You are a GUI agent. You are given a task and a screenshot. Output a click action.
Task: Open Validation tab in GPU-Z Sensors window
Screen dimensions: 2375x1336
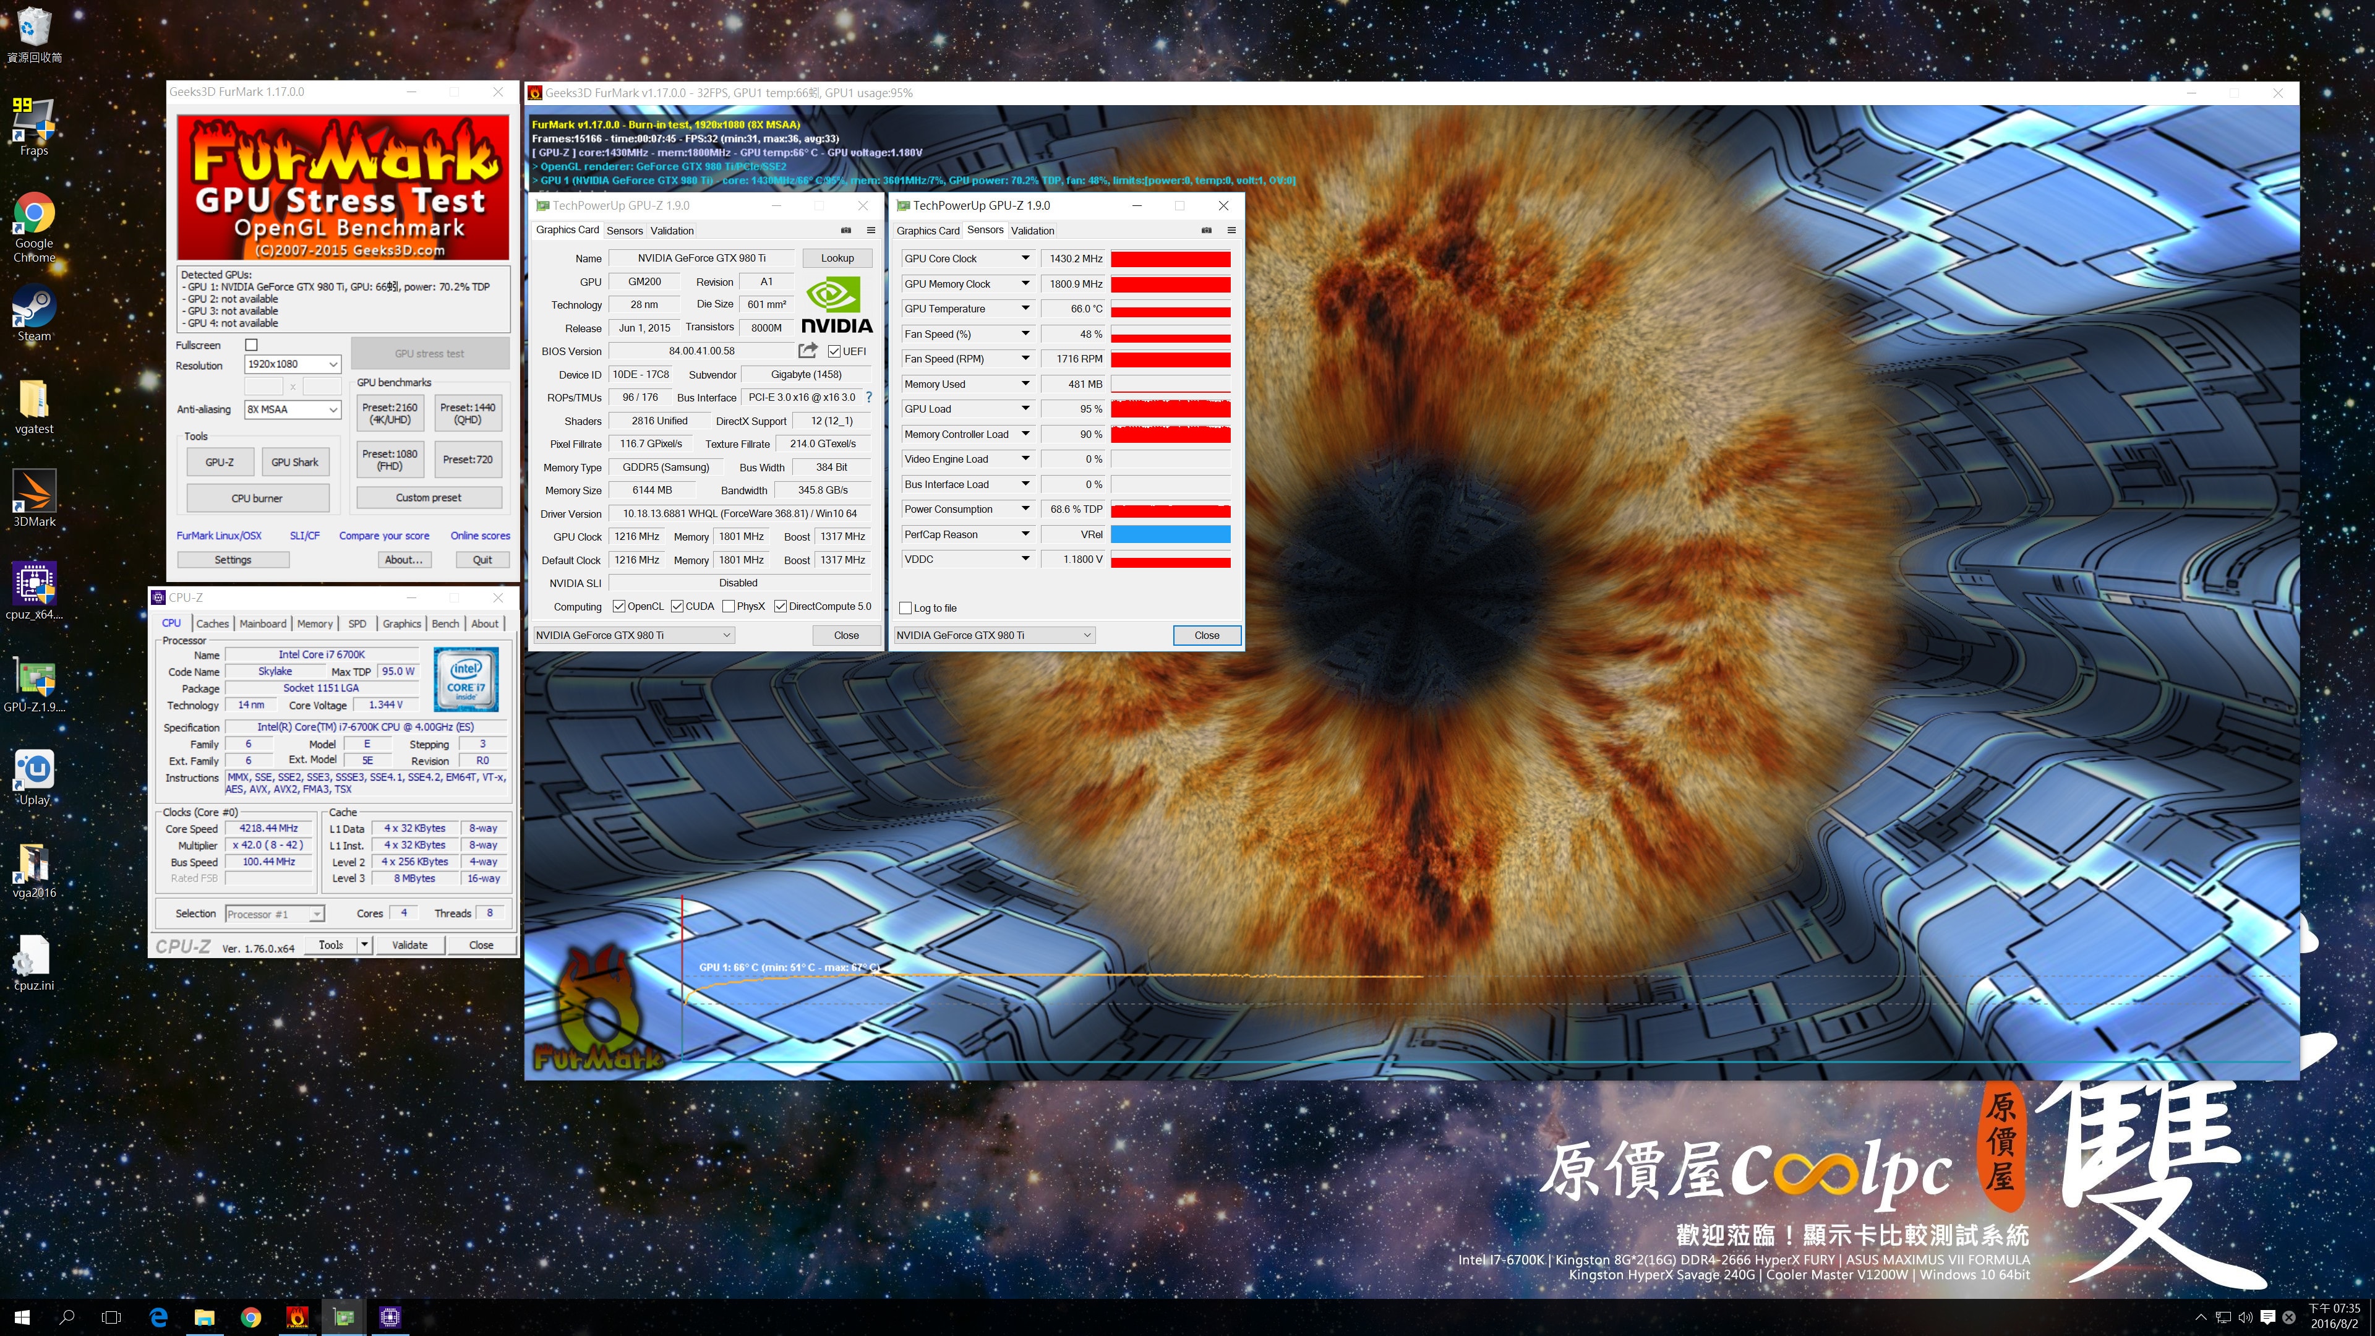pos(1033,231)
